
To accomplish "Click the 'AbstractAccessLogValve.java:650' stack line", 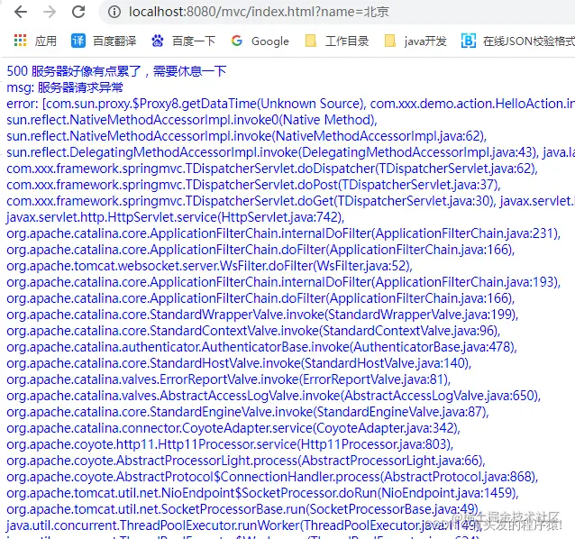I will [274, 396].
